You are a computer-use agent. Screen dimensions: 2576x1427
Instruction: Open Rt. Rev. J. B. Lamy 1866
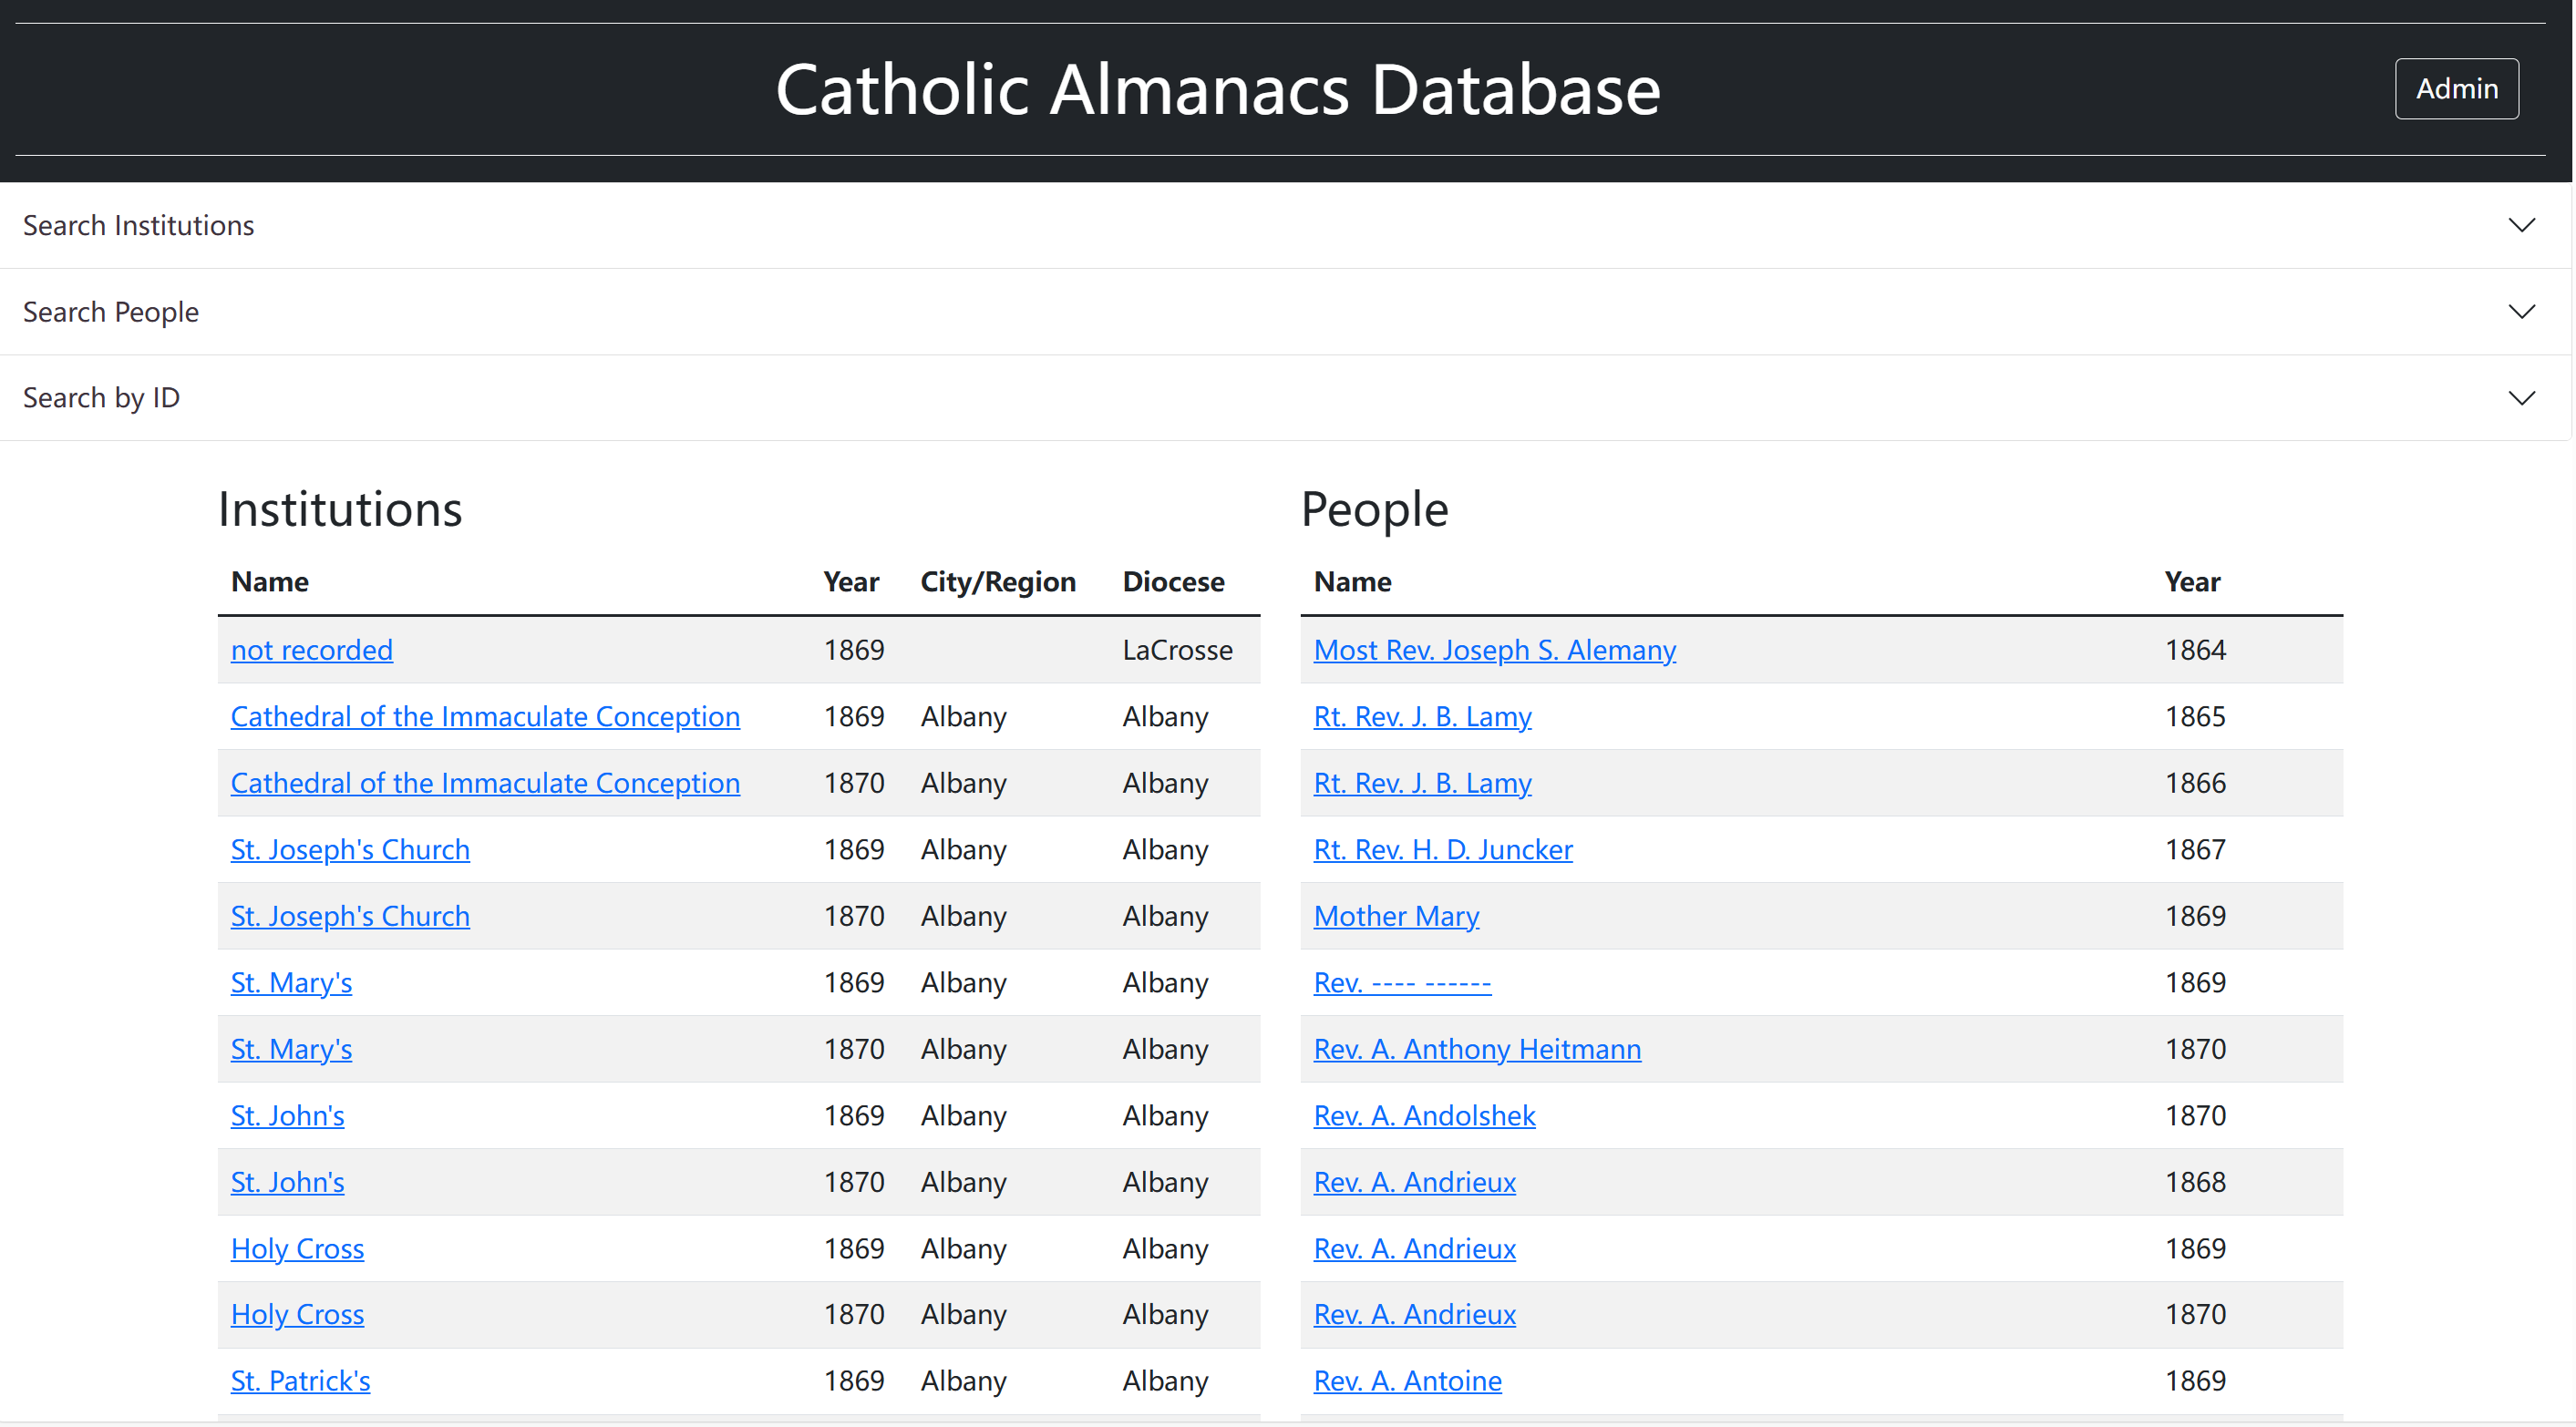coord(1422,783)
